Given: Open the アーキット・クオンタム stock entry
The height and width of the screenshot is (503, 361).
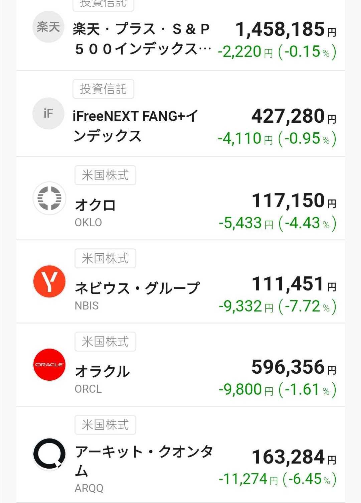Looking at the screenshot, I should [144, 460].
